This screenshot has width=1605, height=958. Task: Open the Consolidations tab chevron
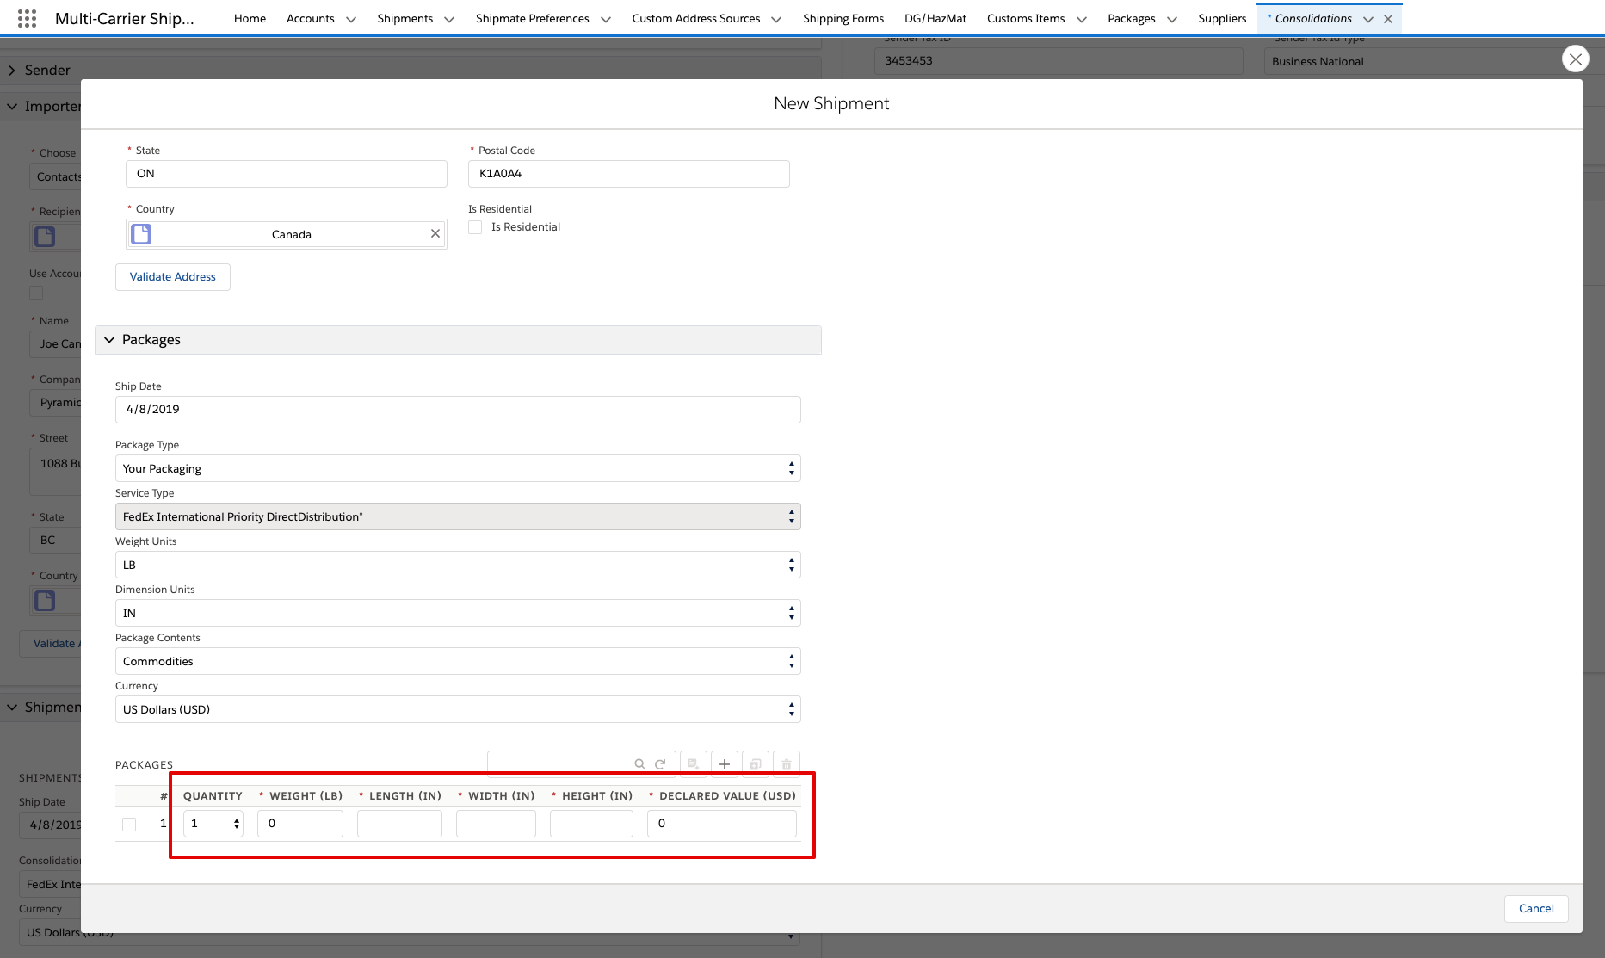[1368, 19]
